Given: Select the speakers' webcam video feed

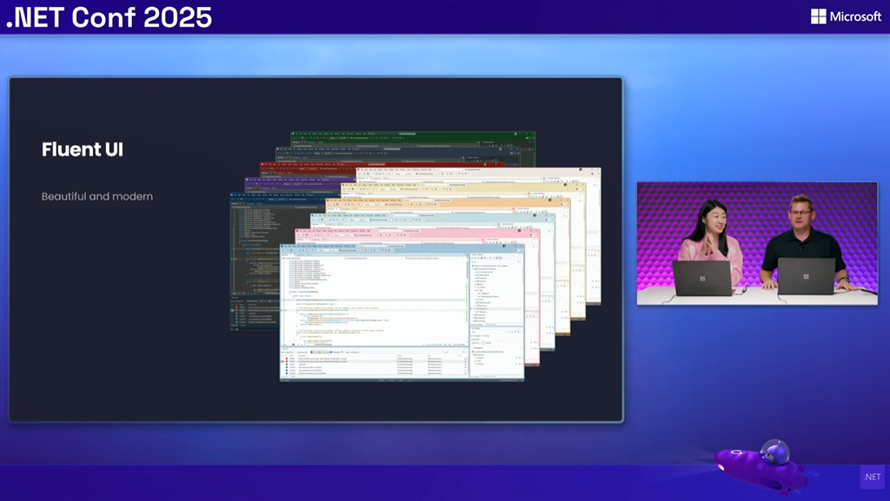Looking at the screenshot, I should click(x=757, y=243).
